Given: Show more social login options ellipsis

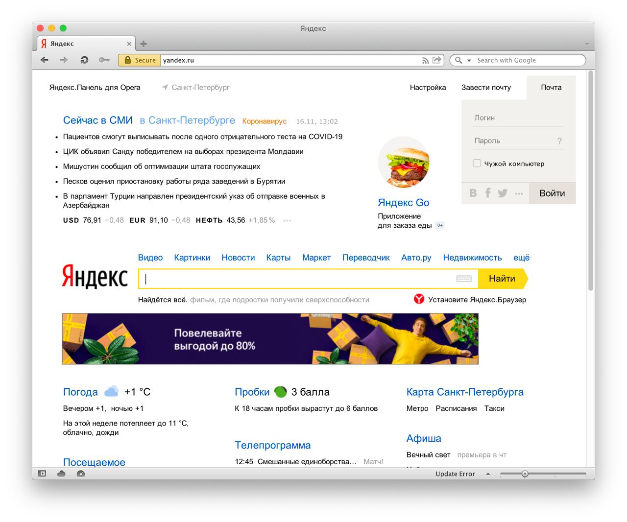Looking at the screenshot, I should click(519, 193).
